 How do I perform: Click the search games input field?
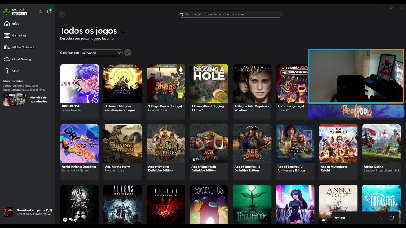pos(231,14)
